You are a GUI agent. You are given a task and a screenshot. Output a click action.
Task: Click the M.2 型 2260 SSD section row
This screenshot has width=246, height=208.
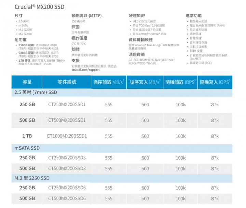(122, 178)
